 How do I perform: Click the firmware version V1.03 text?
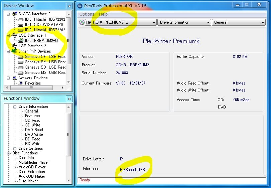[x=121, y=83]
